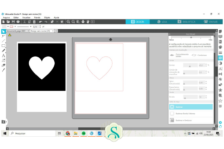Image resolution: width=224 pixels, height=149 pixels.
Task: Select the Eraser tool
Action: pyautogui.click(x=3, y=65)
